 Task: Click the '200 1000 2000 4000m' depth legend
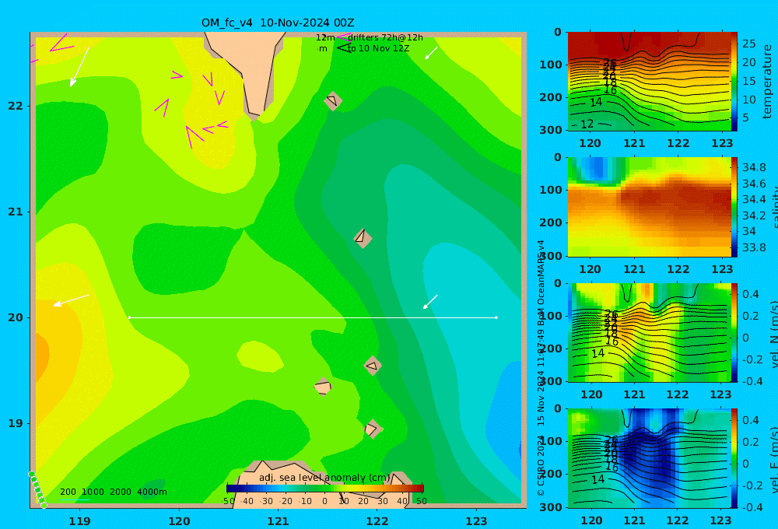pos(114,492)
